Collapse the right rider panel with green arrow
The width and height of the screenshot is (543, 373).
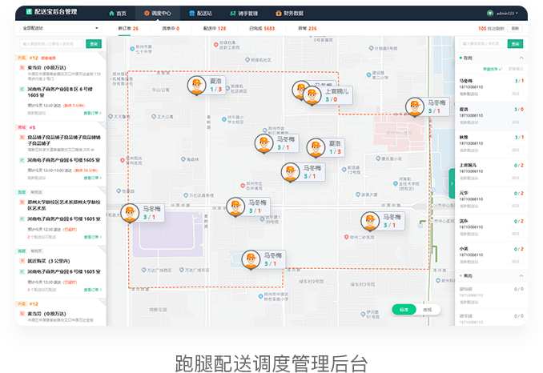(x=452, y=182)
